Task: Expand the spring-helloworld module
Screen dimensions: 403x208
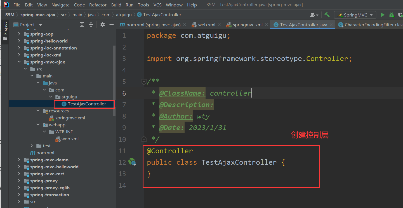Action: pos(19,41)
